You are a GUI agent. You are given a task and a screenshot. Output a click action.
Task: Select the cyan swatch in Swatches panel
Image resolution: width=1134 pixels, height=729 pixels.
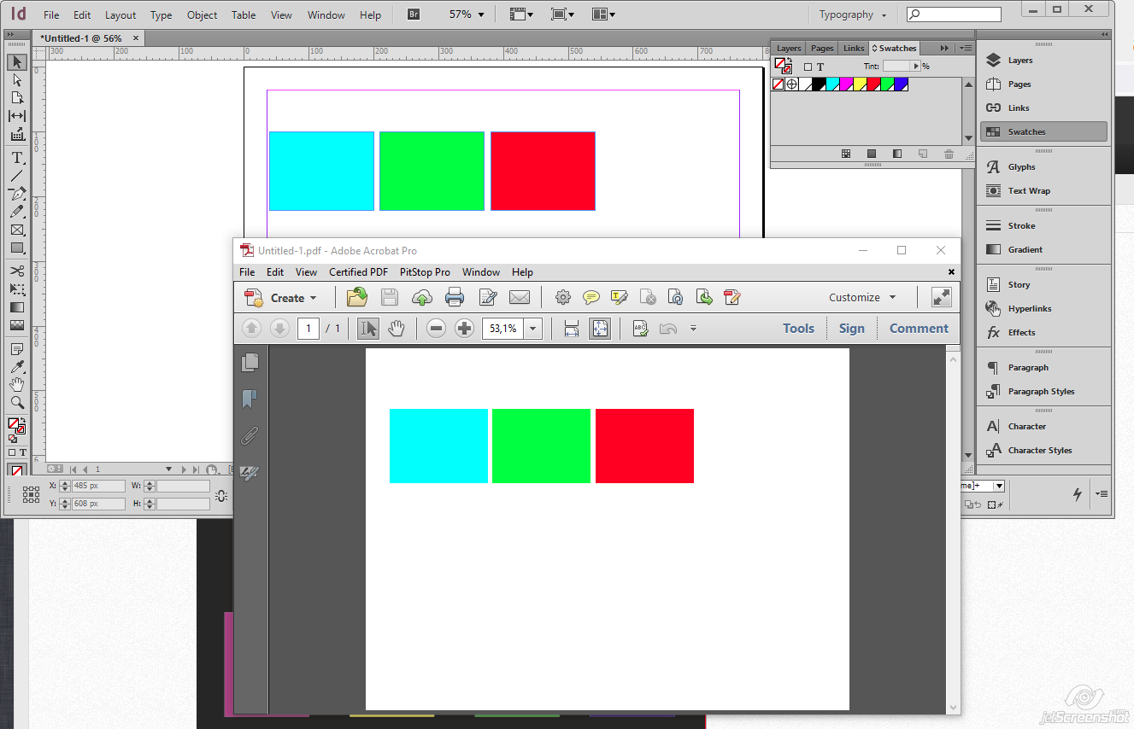[x=832, y=85]
